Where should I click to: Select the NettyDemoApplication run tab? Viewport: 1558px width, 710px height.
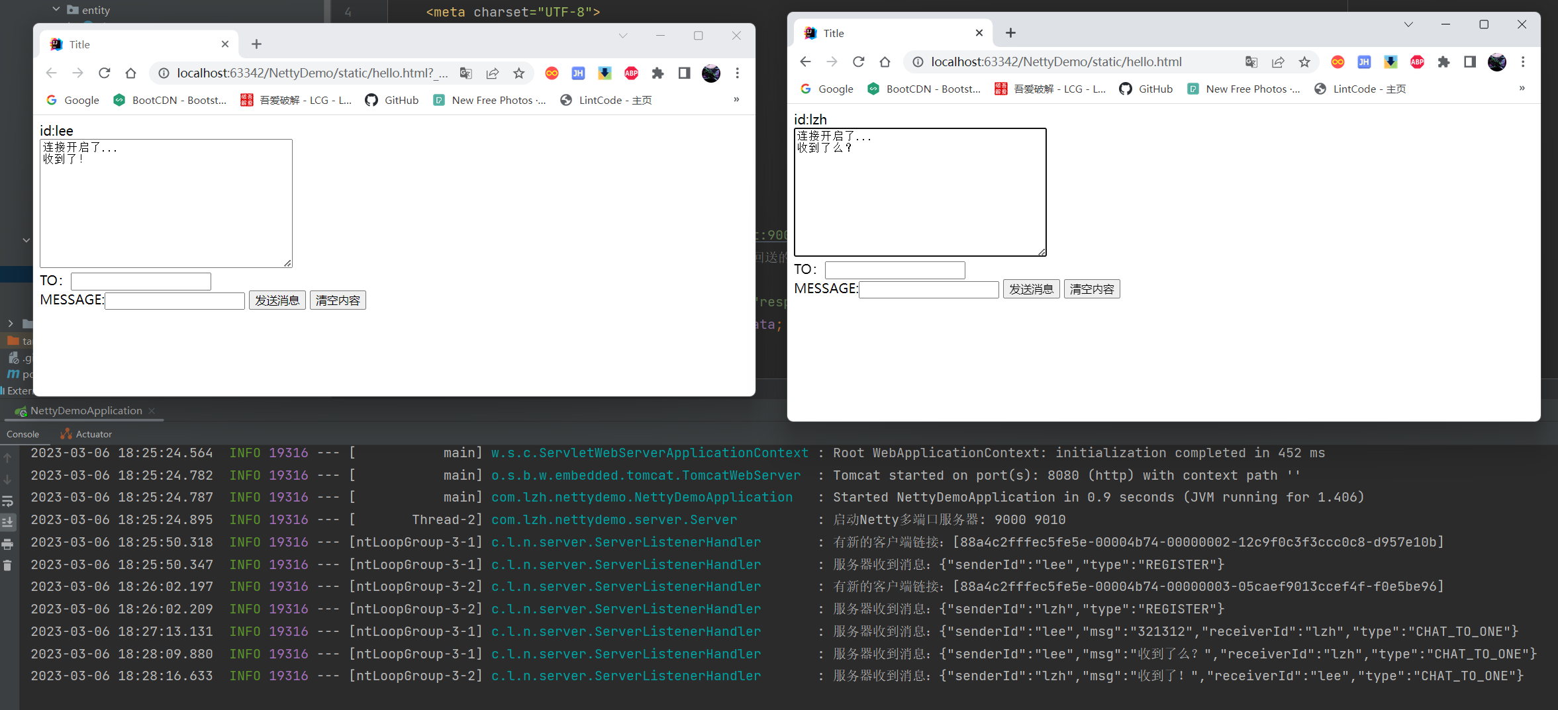click(85, 410)
